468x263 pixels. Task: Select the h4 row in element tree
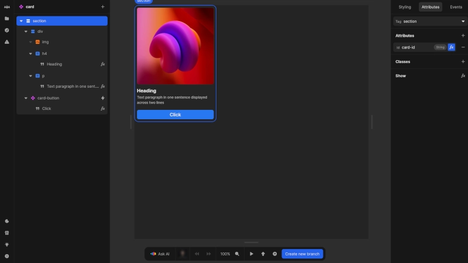[x=62, y=54]
